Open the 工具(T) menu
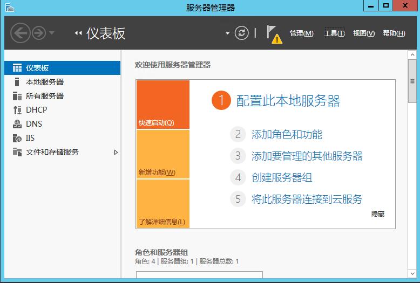The height and width of the screenshot is (283, 420). (334, 33)
